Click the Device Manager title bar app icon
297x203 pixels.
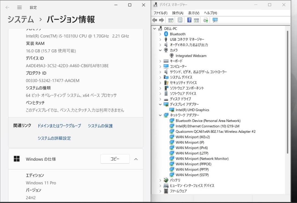[155, 5]
